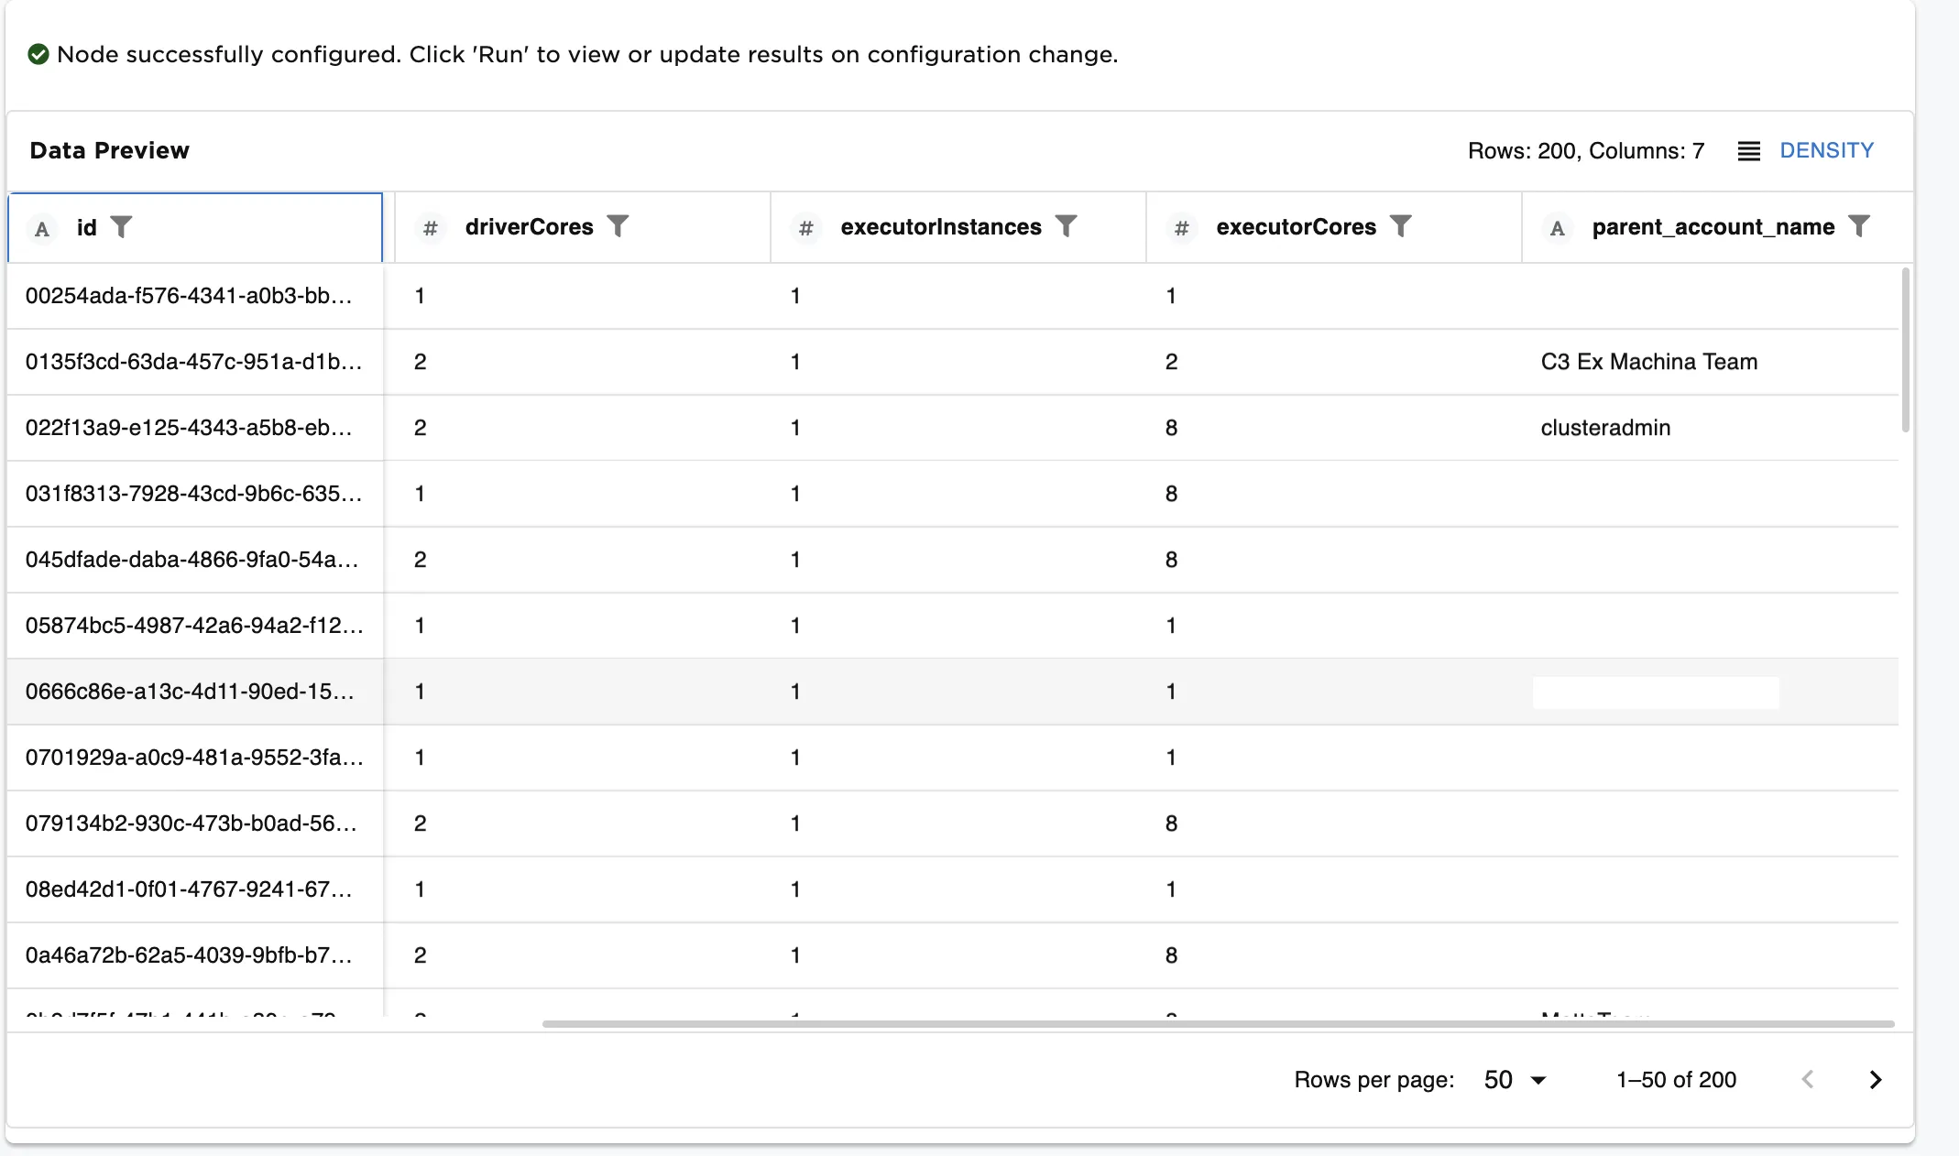Click the text type icon beside parent_account_name
The image size is (1959, 1156).
[x=1557, y=227]
